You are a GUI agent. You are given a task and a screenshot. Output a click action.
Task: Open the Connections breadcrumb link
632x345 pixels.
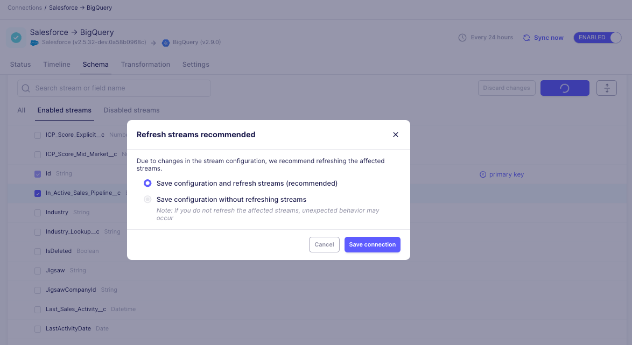[25, 8]
